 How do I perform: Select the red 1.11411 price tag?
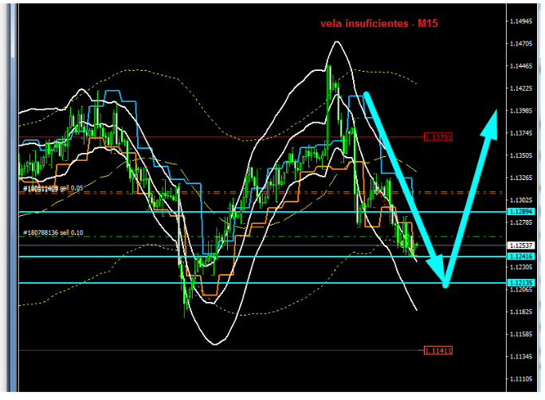[x=438, y=351]
